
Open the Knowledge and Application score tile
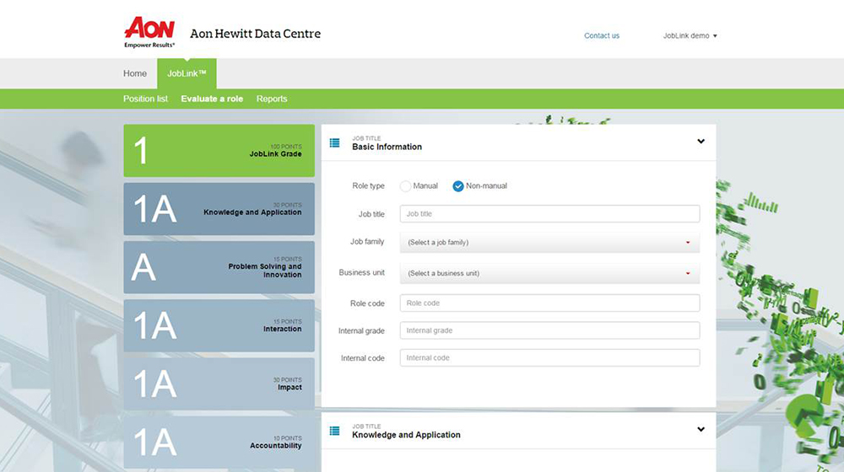[219, 209]
